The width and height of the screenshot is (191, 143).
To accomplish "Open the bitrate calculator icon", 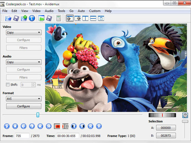I will [59, 18].
